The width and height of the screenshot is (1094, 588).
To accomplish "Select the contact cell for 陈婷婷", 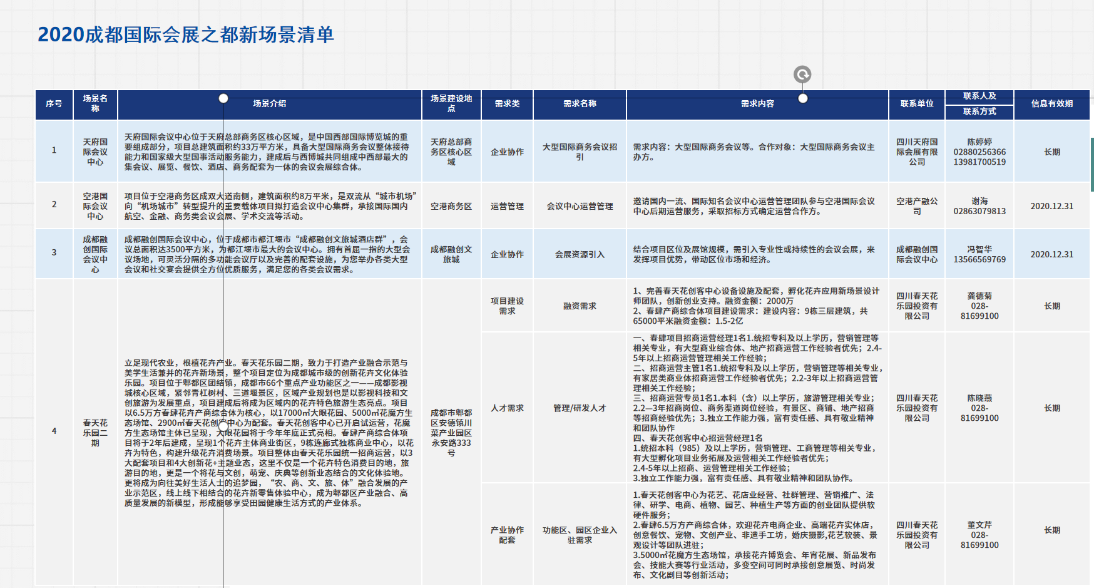I will click(x=979, y=152).
